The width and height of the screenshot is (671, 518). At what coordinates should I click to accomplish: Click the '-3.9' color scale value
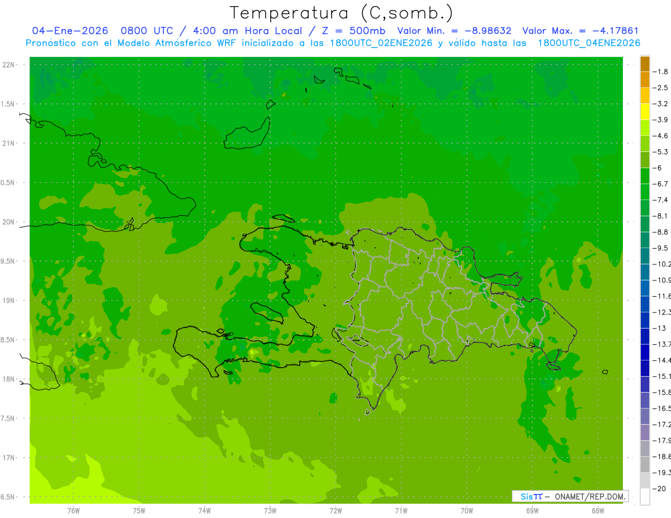pyautogui.click(x=660, y=120)
